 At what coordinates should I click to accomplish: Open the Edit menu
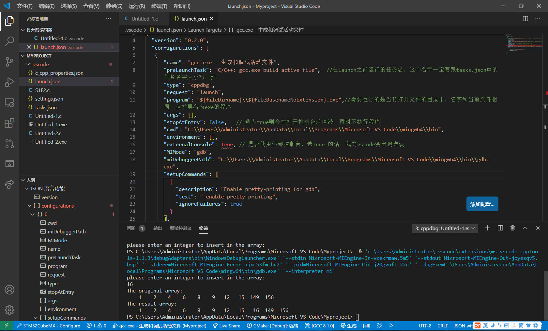click(x=47, y=6)
